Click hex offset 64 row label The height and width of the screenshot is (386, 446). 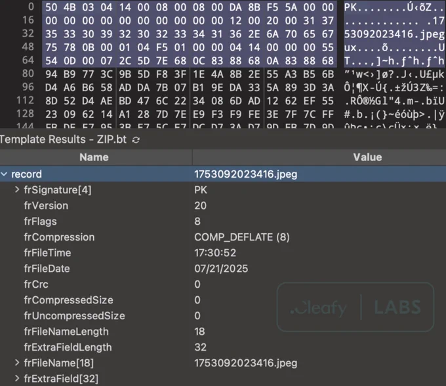(28, 60)
